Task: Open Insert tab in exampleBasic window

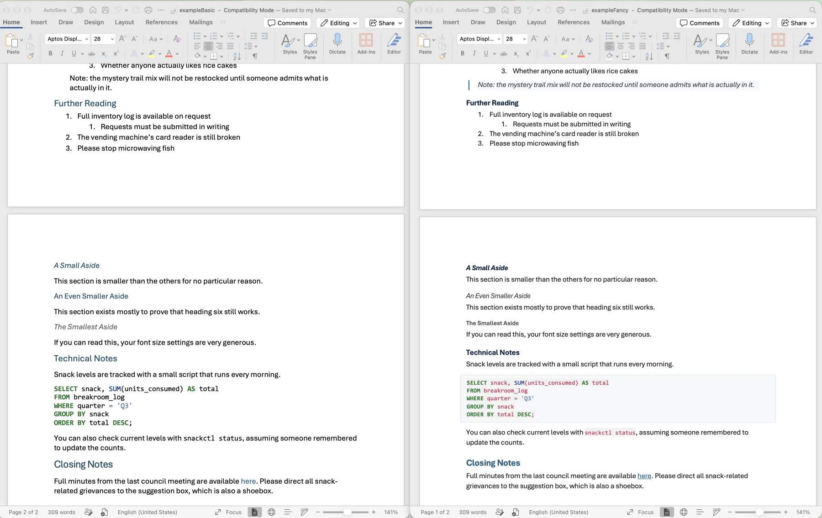Action: pos(39,22)
